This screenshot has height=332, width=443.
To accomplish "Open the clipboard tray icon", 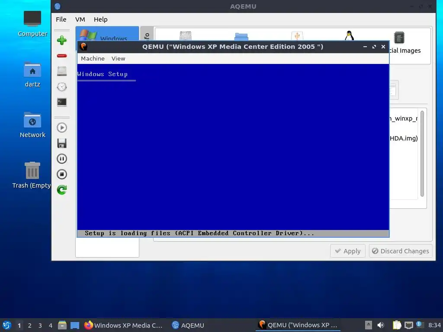I will [397, 325].
